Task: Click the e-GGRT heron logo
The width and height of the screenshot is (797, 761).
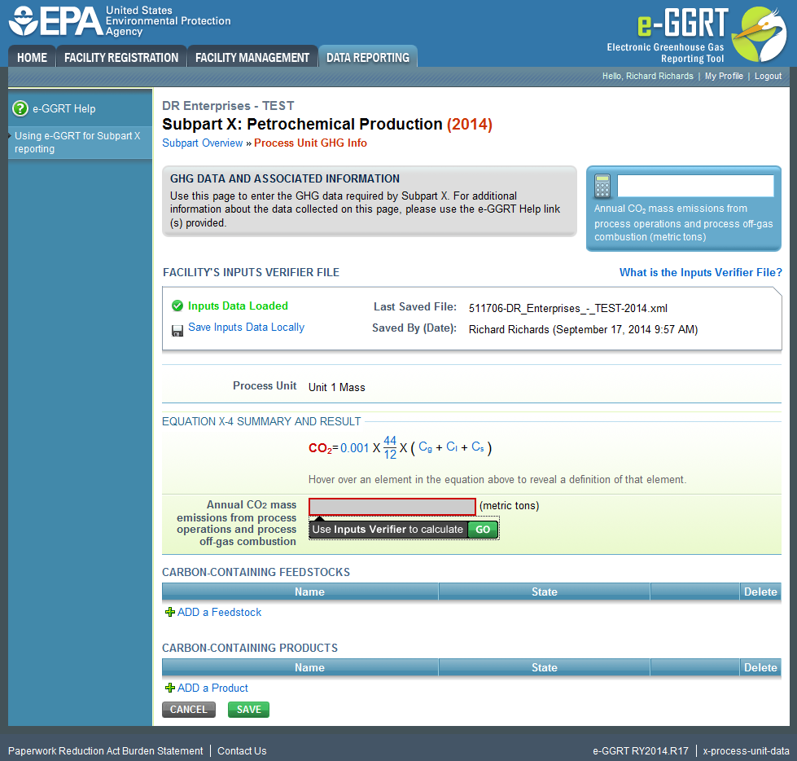Action: 760,34
